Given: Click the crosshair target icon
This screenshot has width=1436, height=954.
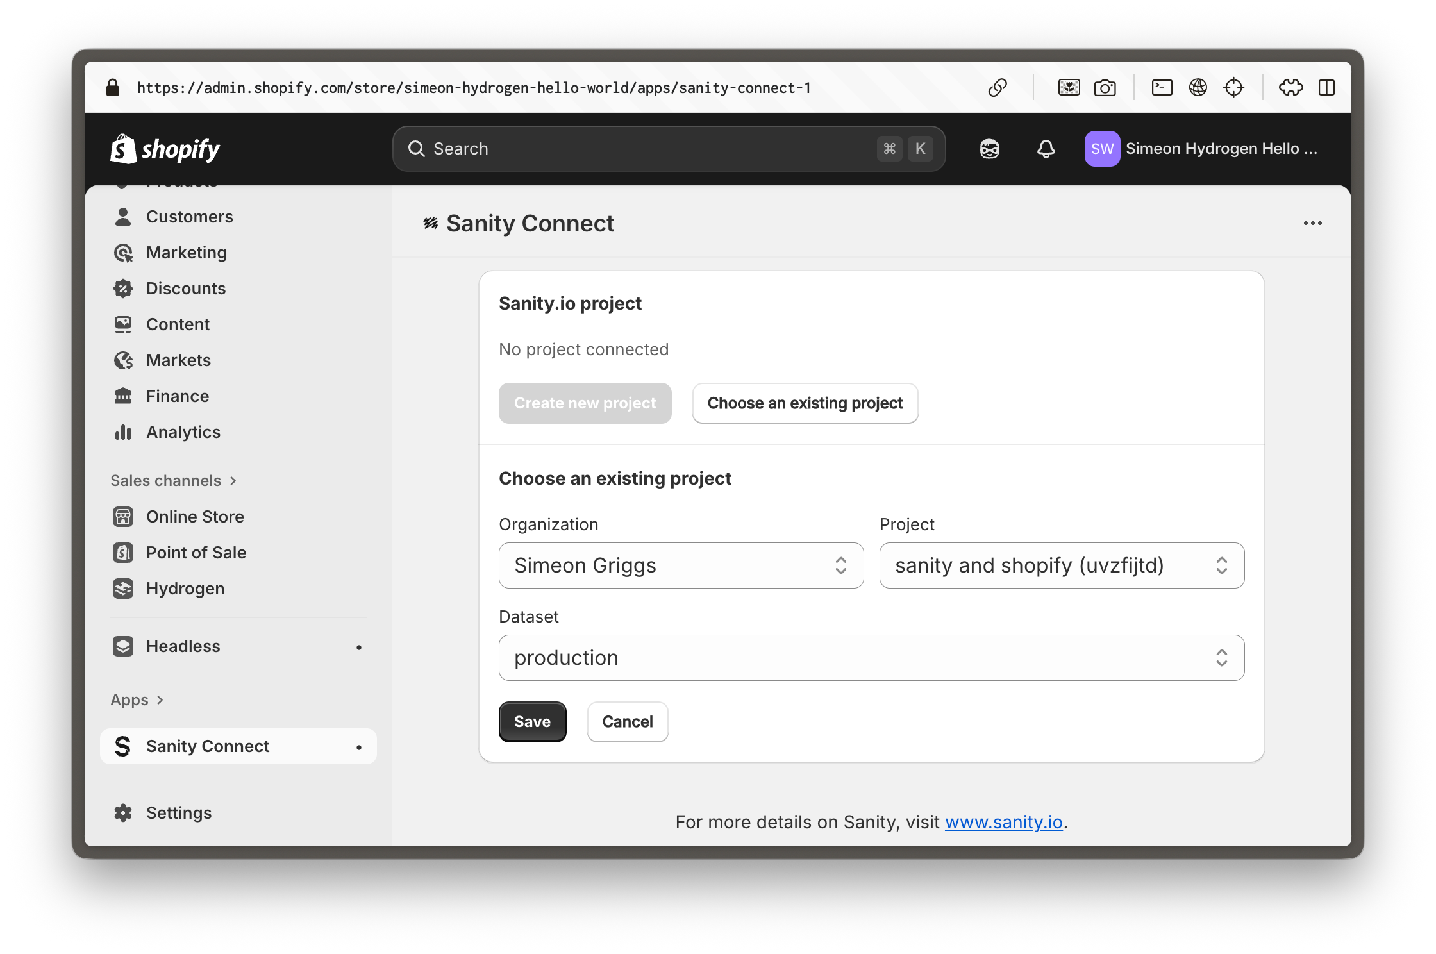Looking at the screenshot, I should tap(1233, 87).
